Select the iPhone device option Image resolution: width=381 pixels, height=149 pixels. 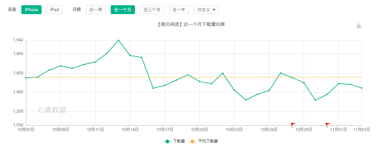tap(31, 10)
